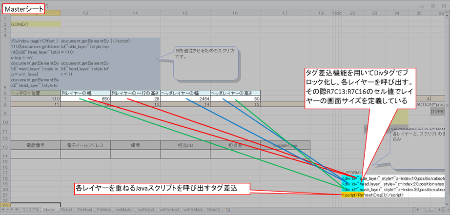Click the div id="mask_layer" cell

352,189
